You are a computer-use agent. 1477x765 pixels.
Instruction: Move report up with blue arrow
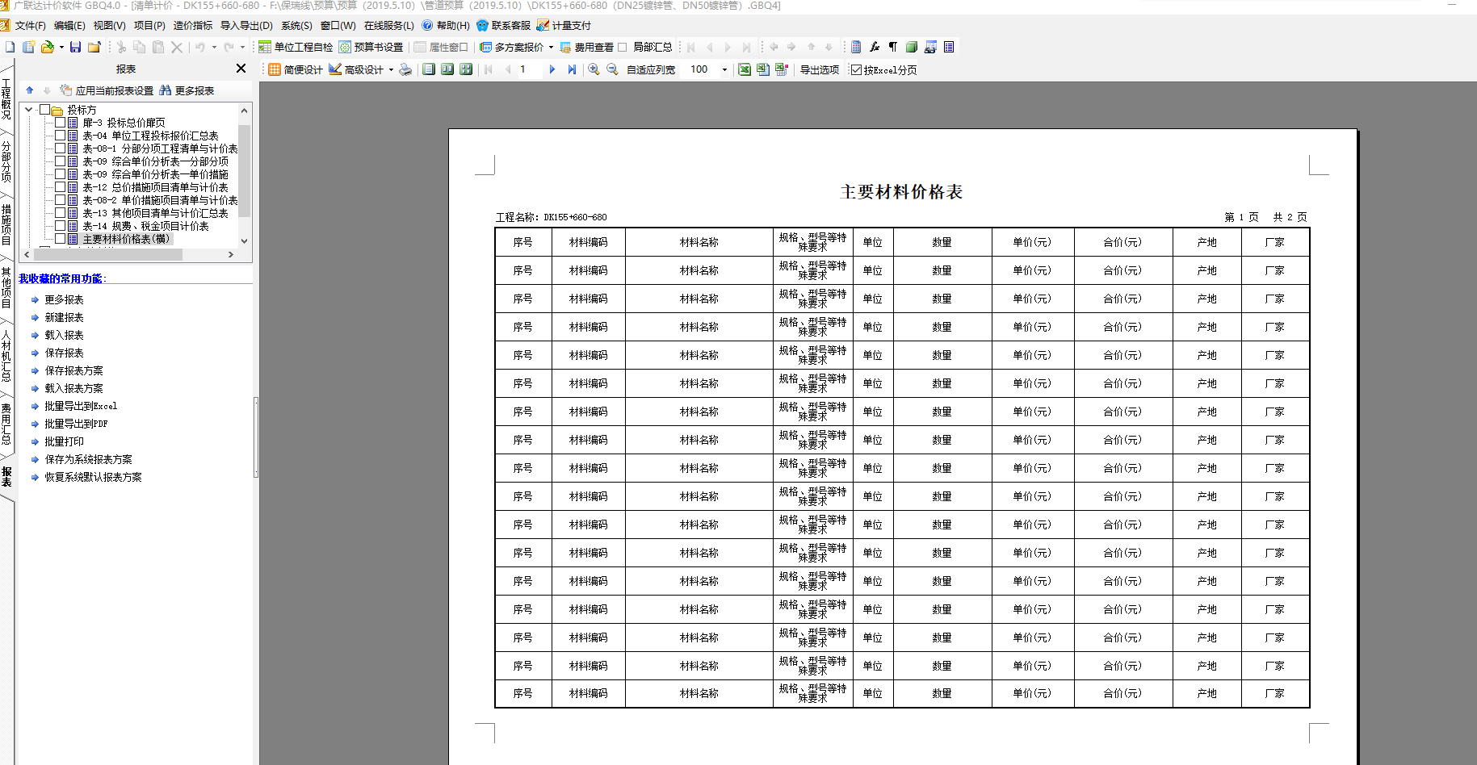point(30,90)
